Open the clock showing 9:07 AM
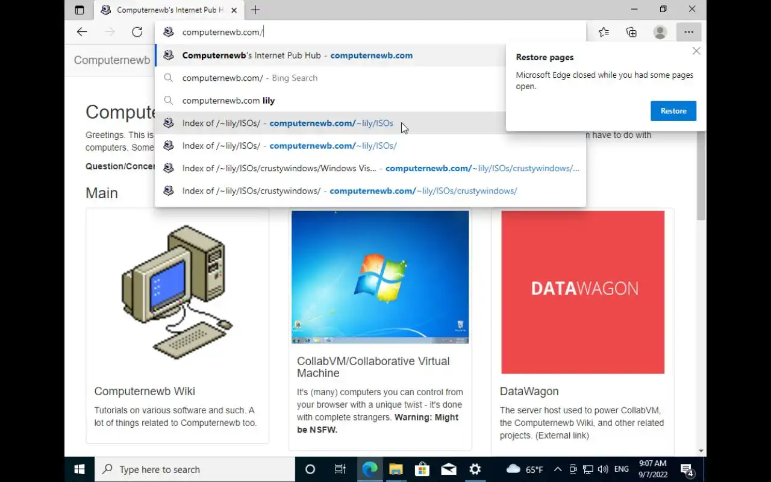Image resolution: width=771 pixels, height=482 pixels. click(x=652, y=469)
